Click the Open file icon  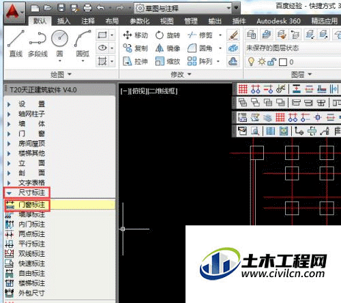(x=48, y=8)
